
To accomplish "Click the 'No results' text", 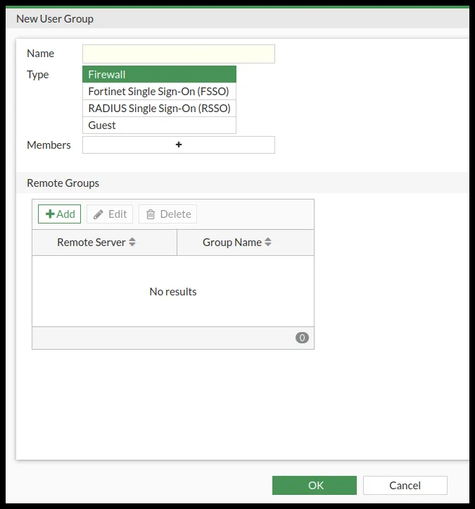I will (x=173, y=291).
